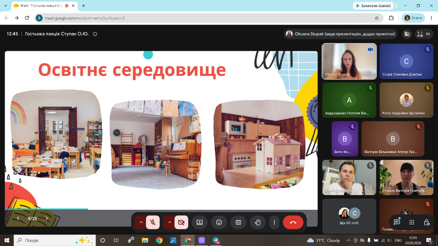Open the activities grid icon
Screen dimensions: 438x246
point(412,222)
